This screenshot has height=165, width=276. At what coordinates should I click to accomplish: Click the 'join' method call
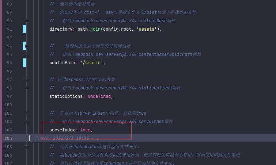click(x=95, y=29)
